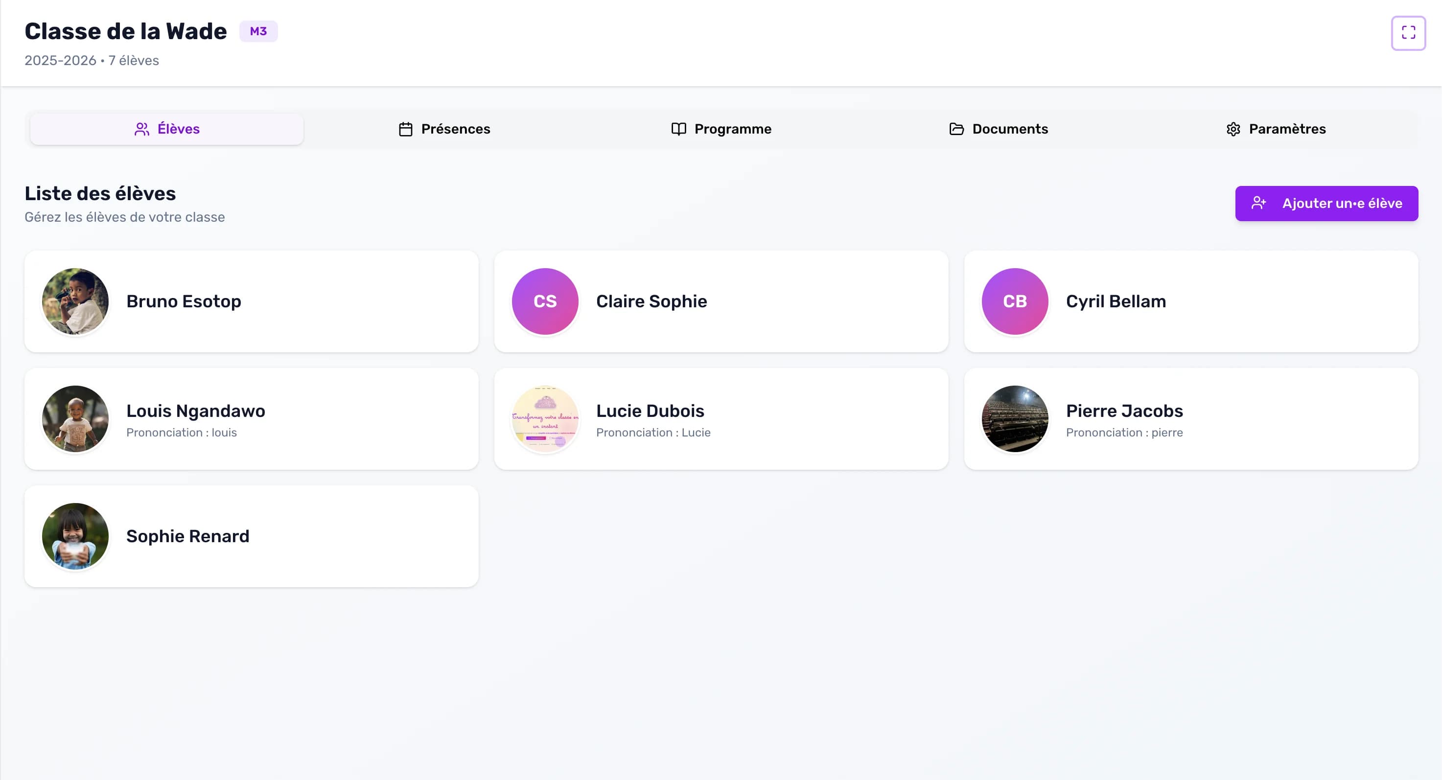Viewport: 1442px width, 780px height.
Task: Click the CB initials avatar
Action: tap(1014, 301)
